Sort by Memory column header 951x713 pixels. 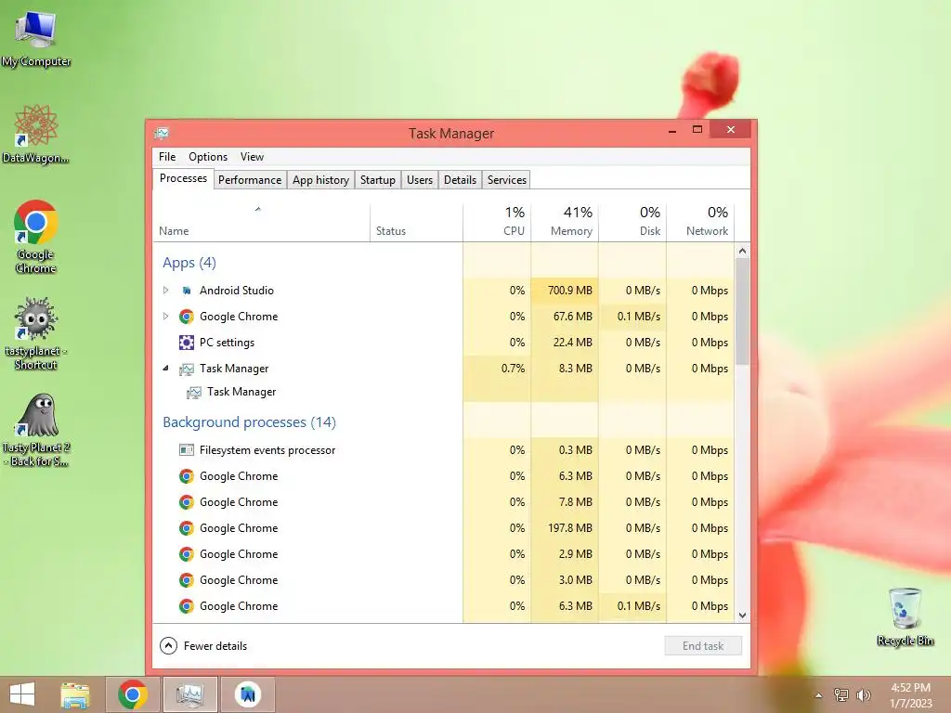point(565,223)
